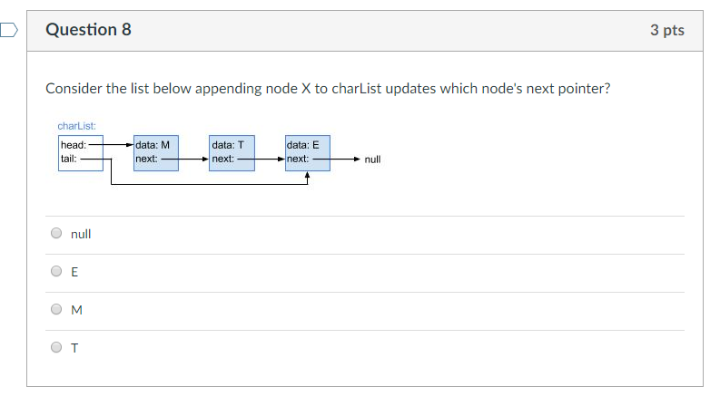720x406 pixels.
Task: Click the "Question 8" heading
Action: pos(88,30)
